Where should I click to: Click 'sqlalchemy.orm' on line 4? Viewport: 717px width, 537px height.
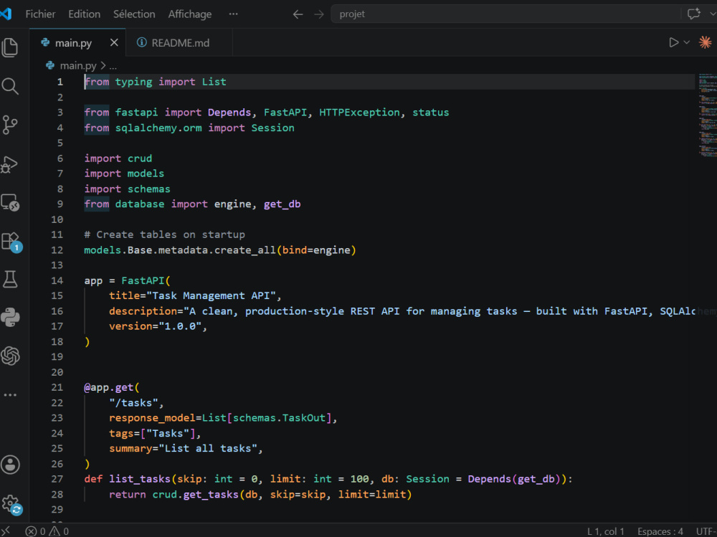(158, 128)
